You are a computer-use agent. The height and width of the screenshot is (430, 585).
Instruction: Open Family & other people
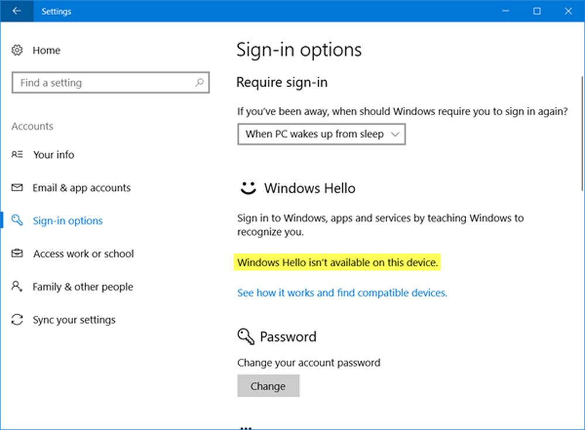[82, 287]
